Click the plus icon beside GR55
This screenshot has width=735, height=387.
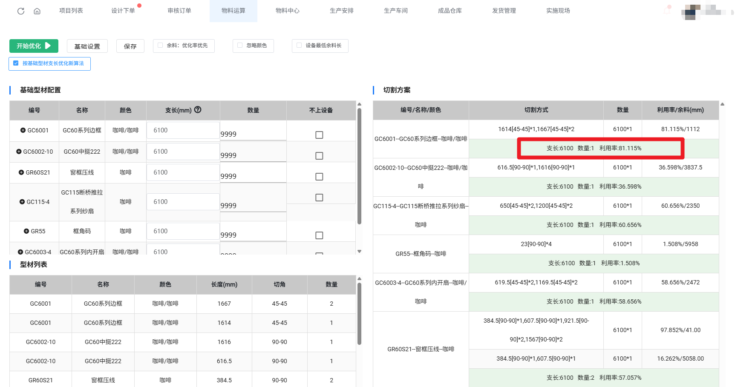coord(26,231)
